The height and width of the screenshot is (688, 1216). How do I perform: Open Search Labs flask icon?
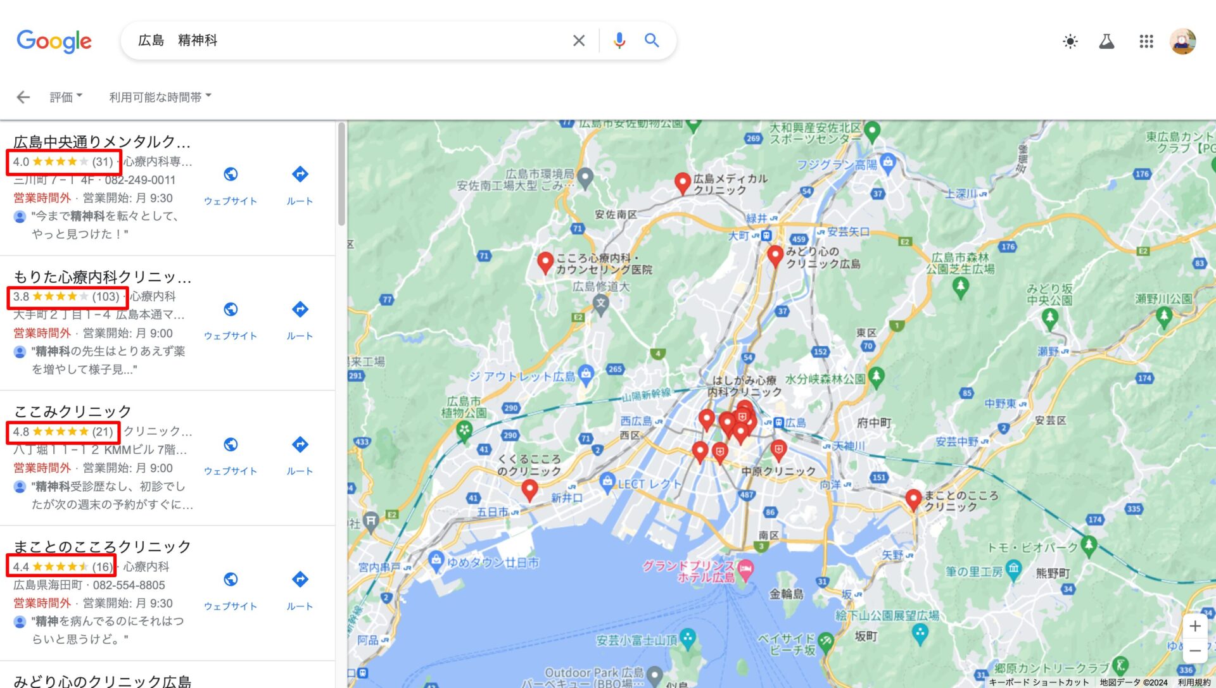(x=1106, y=42)
